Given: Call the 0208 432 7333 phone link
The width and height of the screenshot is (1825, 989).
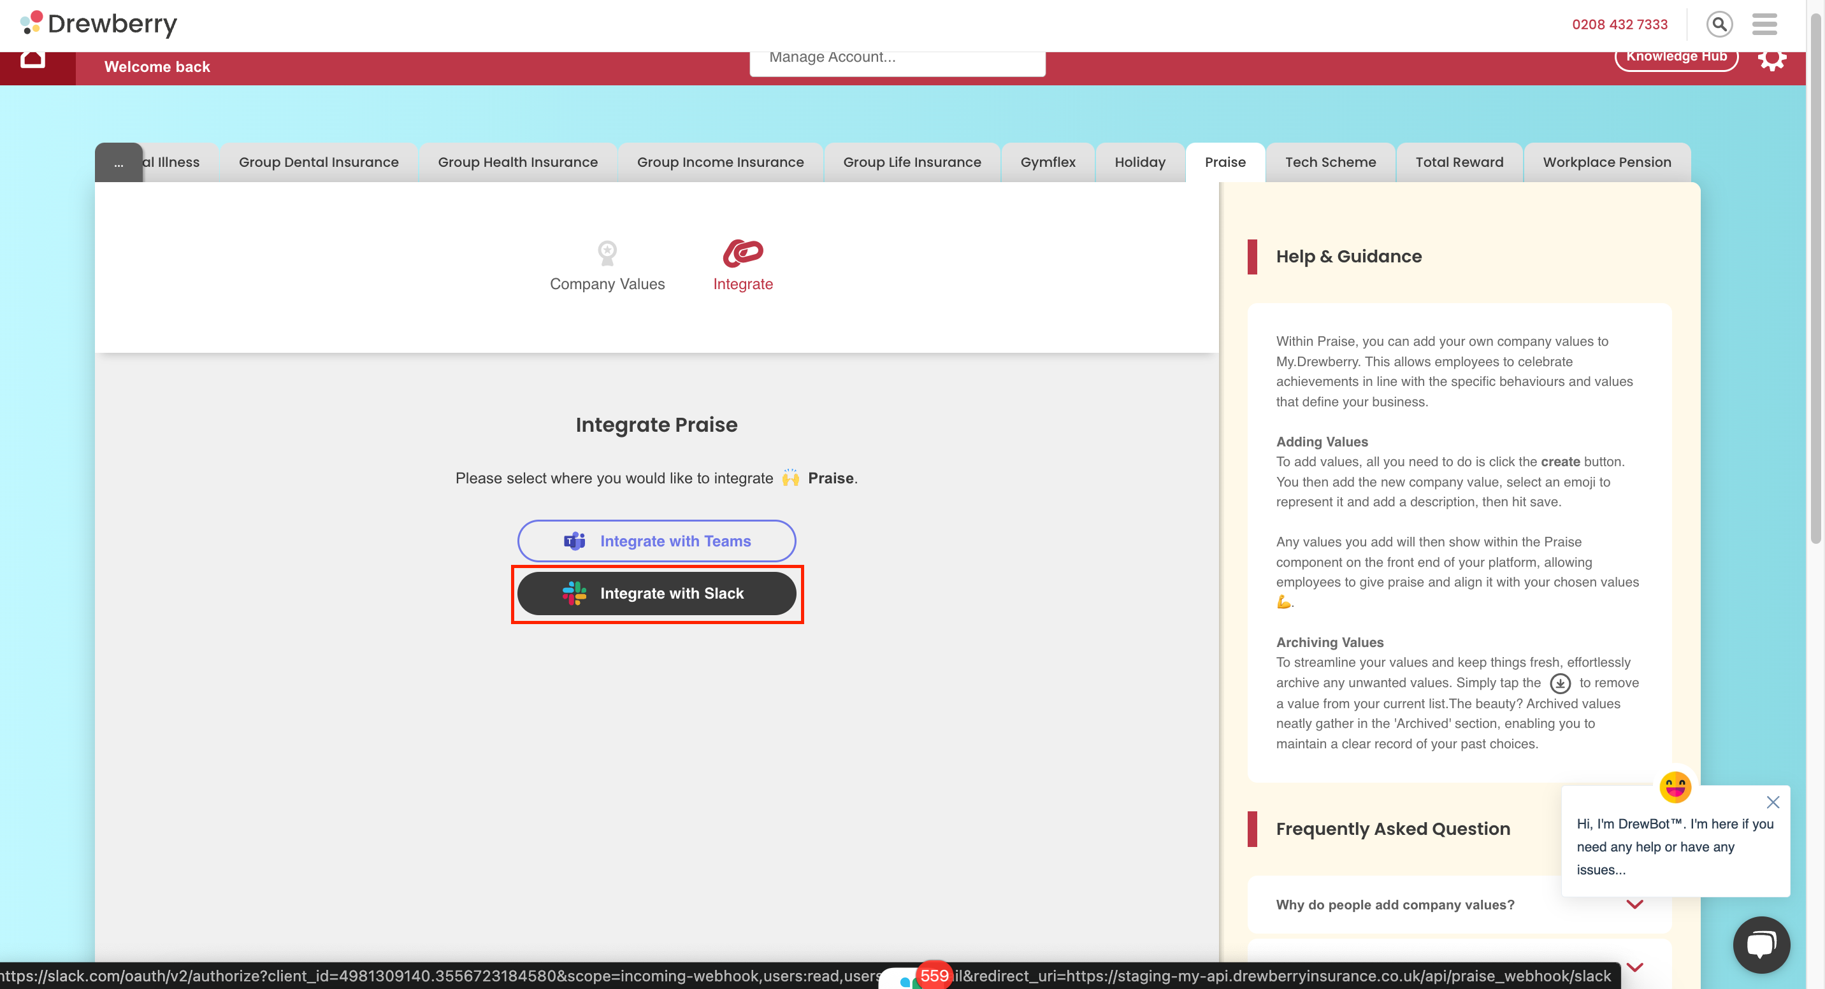Looking at the screenshot, I should pos(1620,24).
